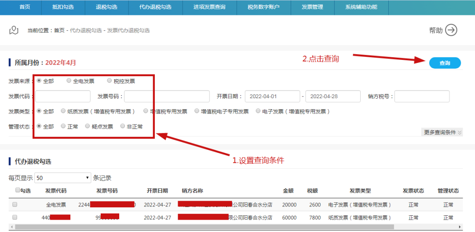The width and height of the screenshot is (475, 232).
Task: Click the blue 查询 button
Action: [445, 63]
